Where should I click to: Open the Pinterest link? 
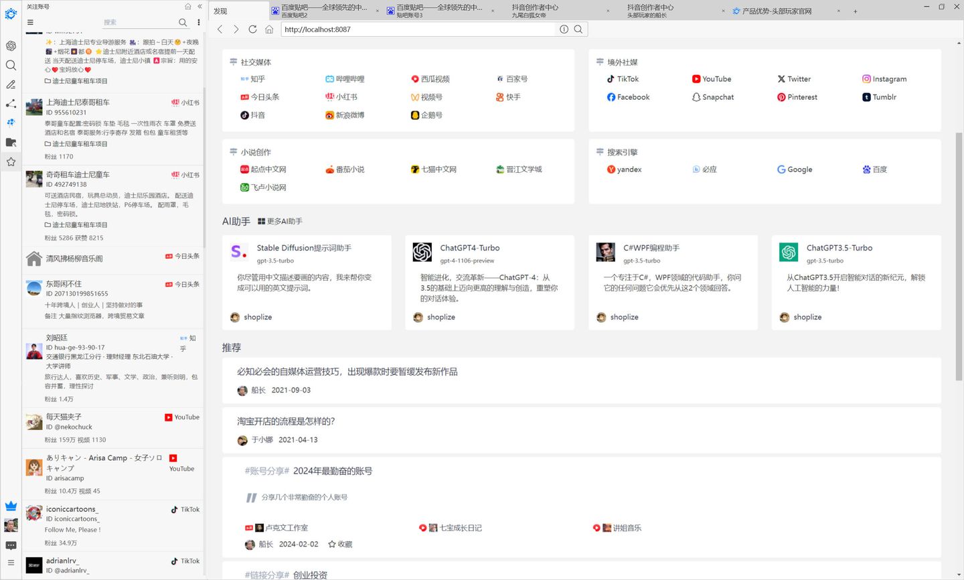[x=797, y=97]
